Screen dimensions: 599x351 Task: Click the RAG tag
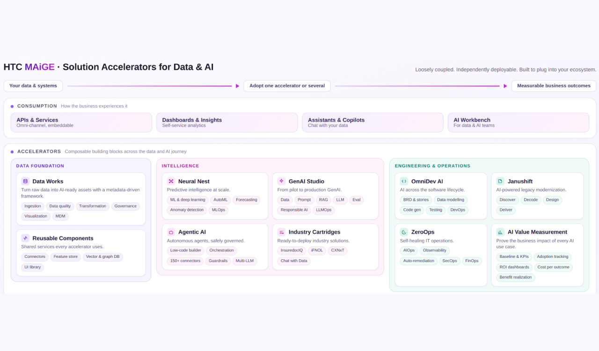click(x=323, y=200)
